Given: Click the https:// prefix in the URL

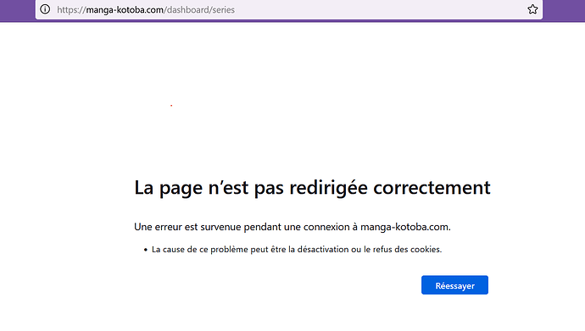Looking at the screenshot, I should click(71, 10).
